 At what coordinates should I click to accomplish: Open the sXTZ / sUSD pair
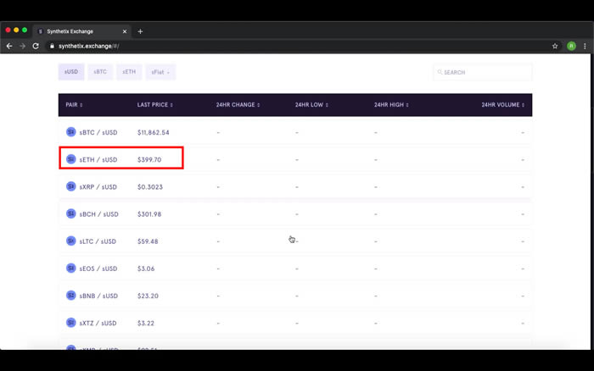tap(98, 323)
